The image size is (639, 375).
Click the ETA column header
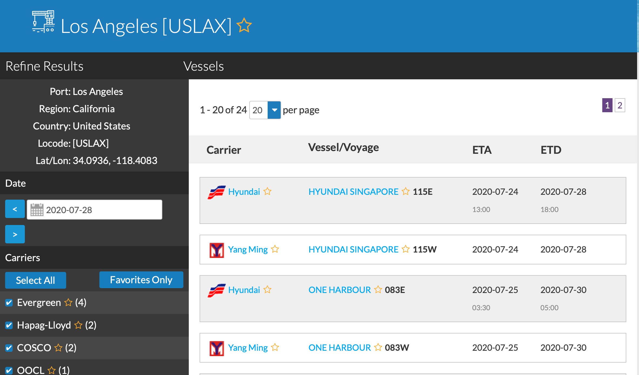482,150
